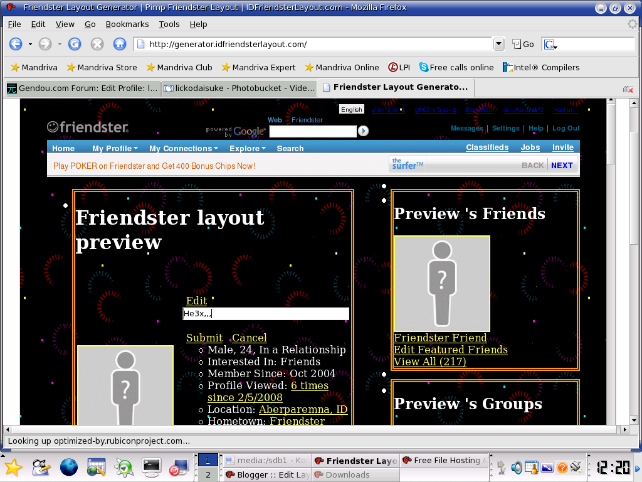The height and width of the screenshot is (482, 642).
Task: Switch to Free File Hosting taskbar window
Action: click(x=445, y=460)
